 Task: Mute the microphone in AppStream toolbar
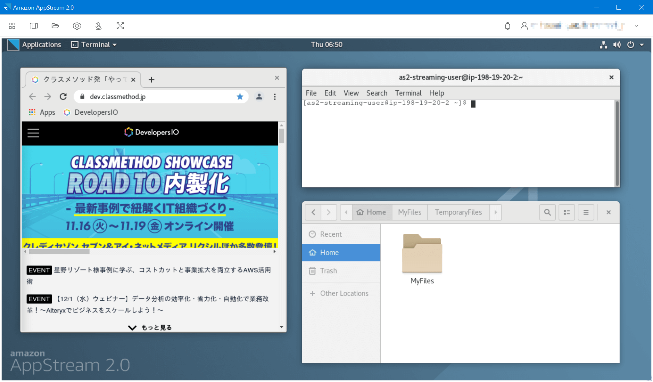[x=98, y=26]
